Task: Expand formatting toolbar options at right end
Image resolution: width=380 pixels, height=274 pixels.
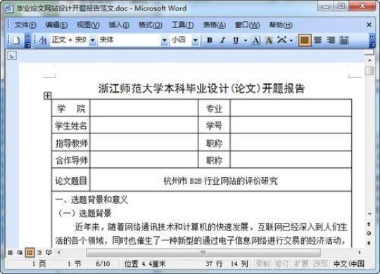Action: tap(372, 41)
